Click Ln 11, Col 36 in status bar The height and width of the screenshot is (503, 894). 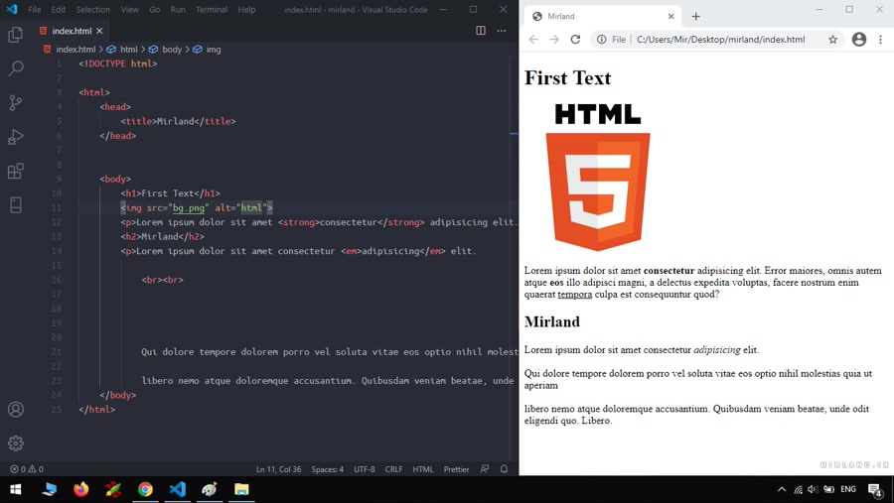pos(278,469)
